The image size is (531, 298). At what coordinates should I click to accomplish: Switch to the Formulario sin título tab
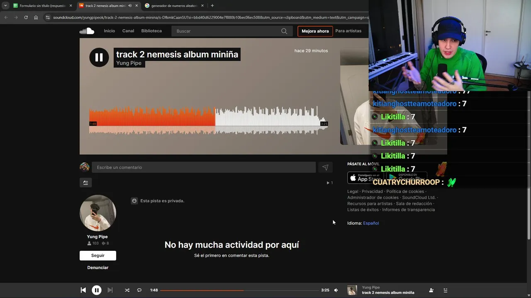pos(43,6)
